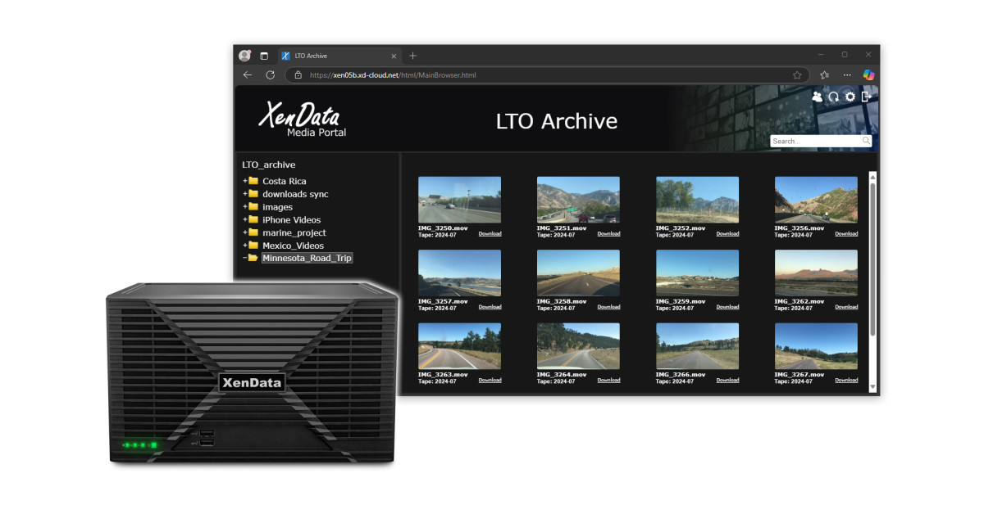
Task: Open the IMG_3251.mov thumbnail
Action: coord(578,200)
